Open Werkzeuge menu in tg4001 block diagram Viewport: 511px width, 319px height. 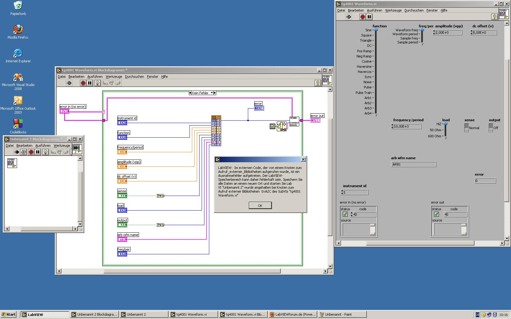[114, 77]
